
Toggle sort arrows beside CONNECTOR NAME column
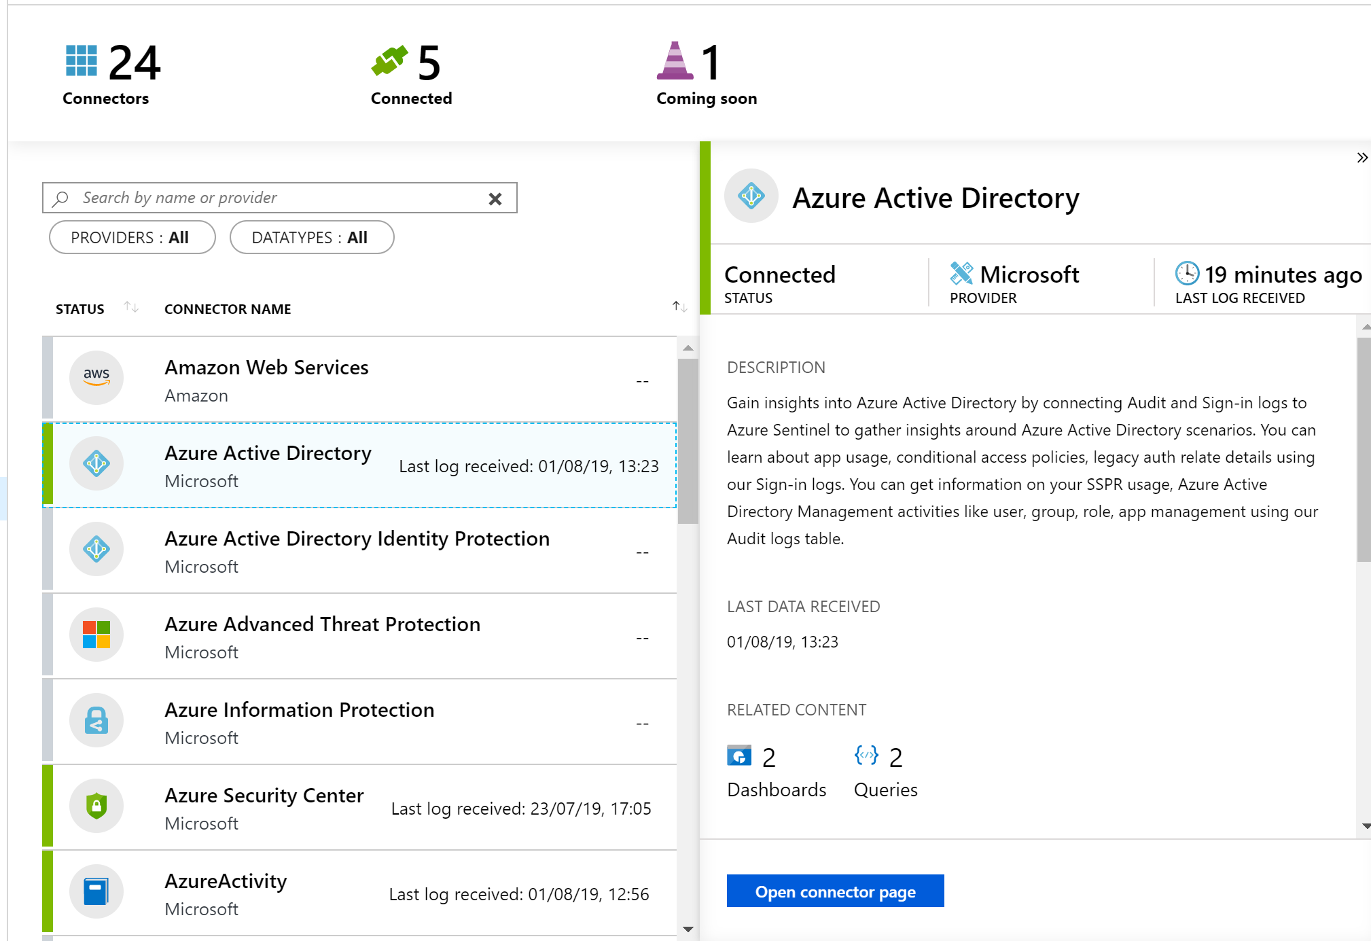(679, 306)
